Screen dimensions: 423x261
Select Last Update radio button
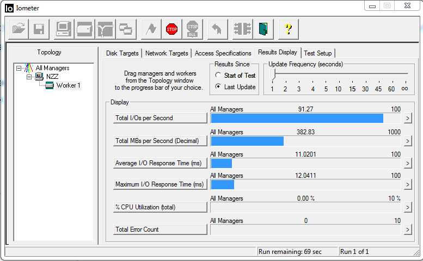point(218,86)
